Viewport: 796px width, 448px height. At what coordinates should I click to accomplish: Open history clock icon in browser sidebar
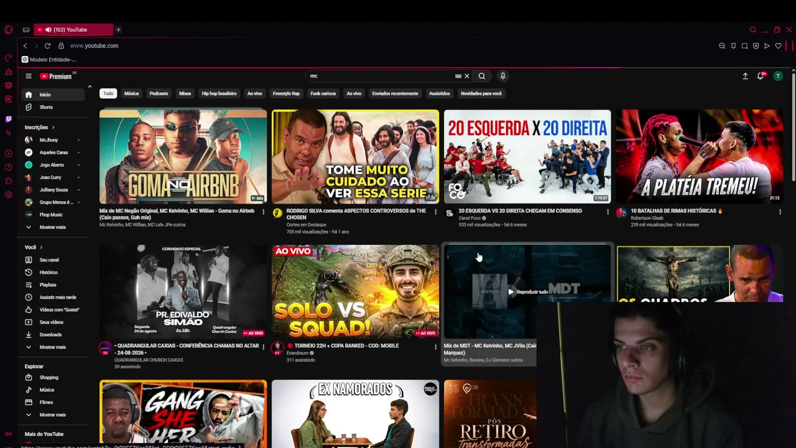tap(8, 167)
